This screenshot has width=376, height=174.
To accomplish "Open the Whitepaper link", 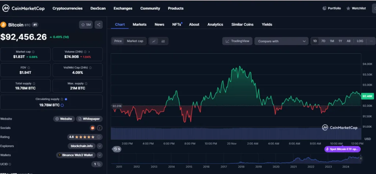I will pos(89,119).
